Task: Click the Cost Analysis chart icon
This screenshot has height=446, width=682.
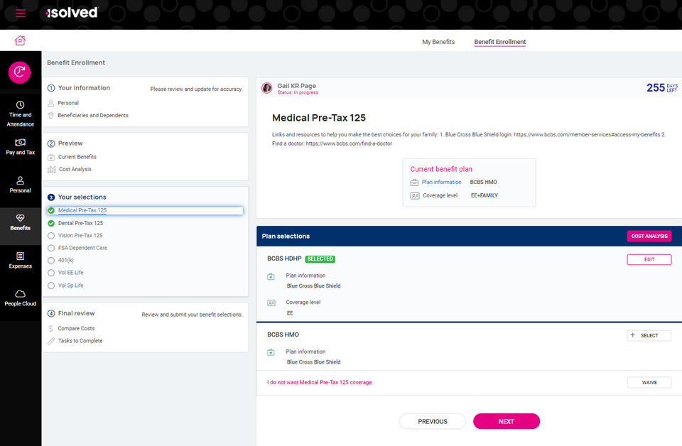Action: point(51,169)
